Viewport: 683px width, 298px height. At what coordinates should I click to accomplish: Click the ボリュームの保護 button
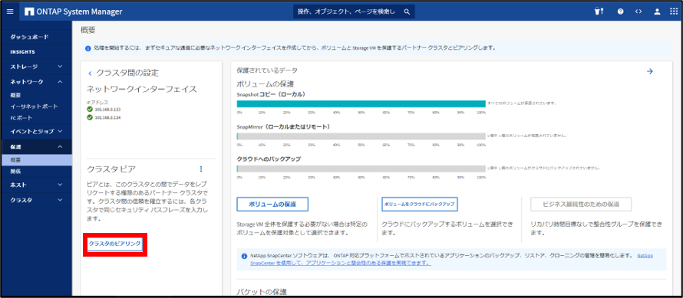tap(272, 204)
